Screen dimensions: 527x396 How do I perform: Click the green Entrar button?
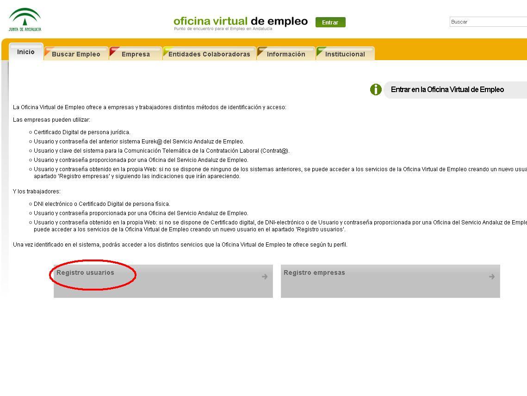[x=330, y=22]
